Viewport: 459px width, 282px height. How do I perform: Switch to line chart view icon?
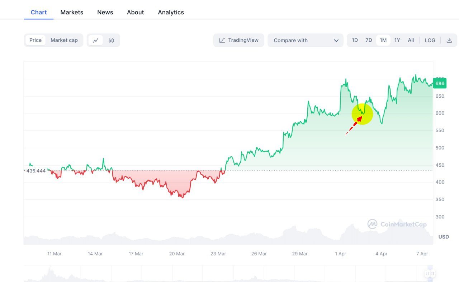pos(96,40)
